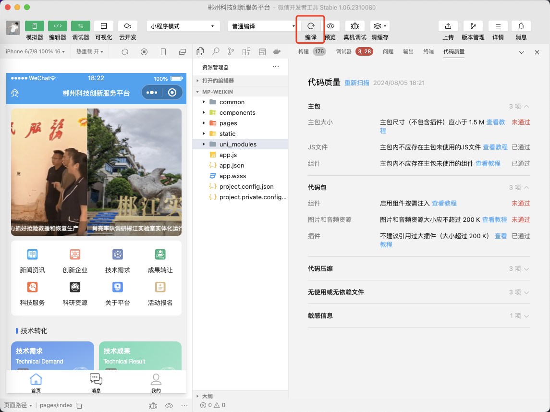Tap the 我的 tab in simulator
Viewport: 550px width, 412px height.
156,383
